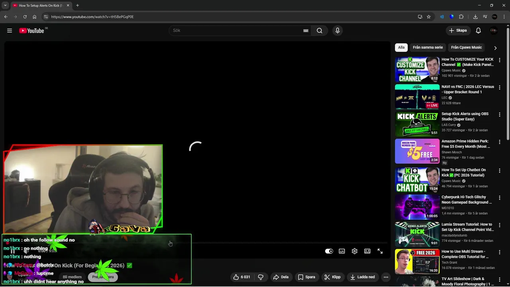This screenshot has width=510, height=287.
Task: Click the magnifier search button
Action: click(320, 31)
